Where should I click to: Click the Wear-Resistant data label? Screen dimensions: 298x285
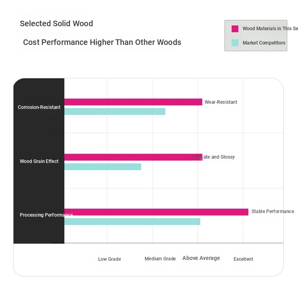tap(221, 102)
